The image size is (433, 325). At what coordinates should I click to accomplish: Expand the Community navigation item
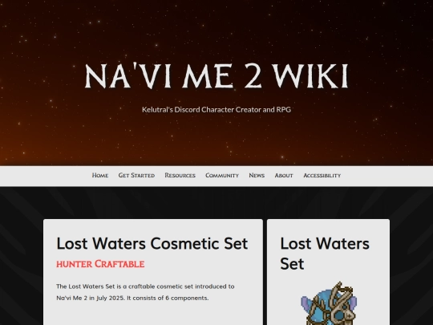[x=222, y=175]
